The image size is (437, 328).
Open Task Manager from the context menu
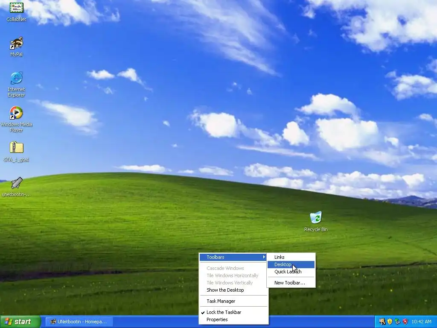(233, 301)
